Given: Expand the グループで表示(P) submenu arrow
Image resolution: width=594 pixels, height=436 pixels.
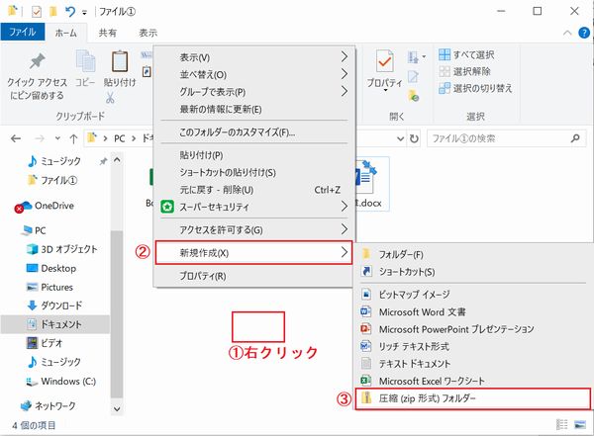Looking at the screenshot, I should click(344, 91).
